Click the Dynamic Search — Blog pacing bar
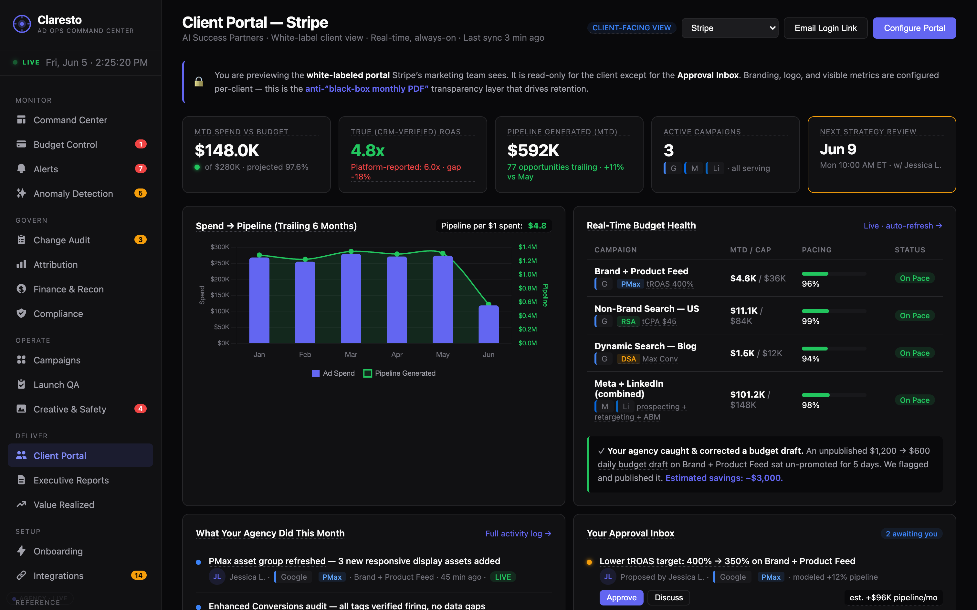This screenshot has width=977, height=610. pos(834,349)
